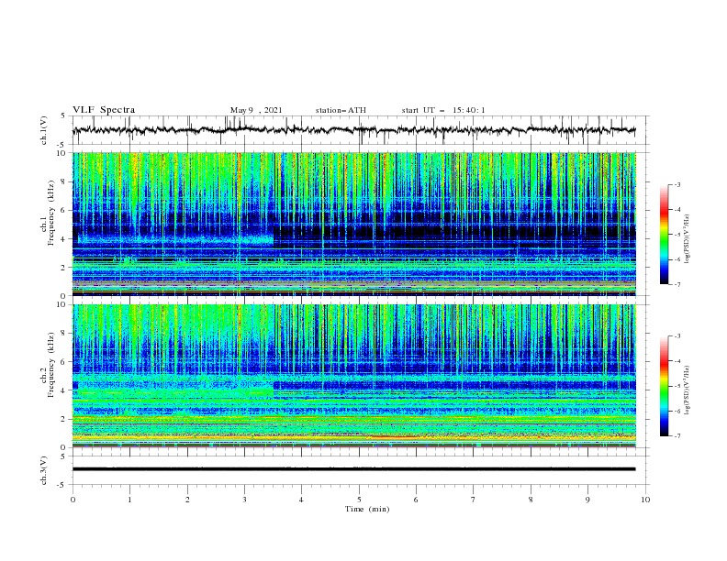Click the ch.1(V) waveform axis label
The height and width of the screenshot is (561, 727).
coord(44,130)
